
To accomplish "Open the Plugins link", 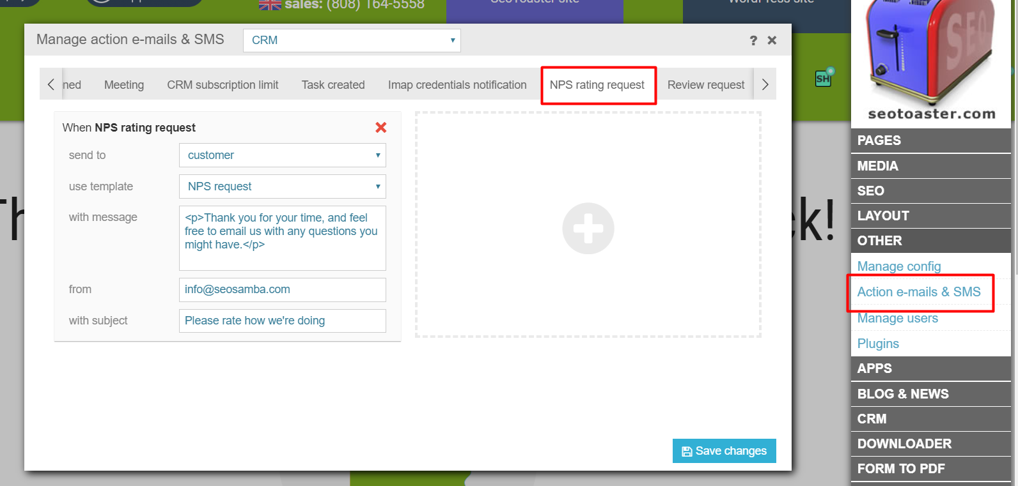I will tap(878, 344).
